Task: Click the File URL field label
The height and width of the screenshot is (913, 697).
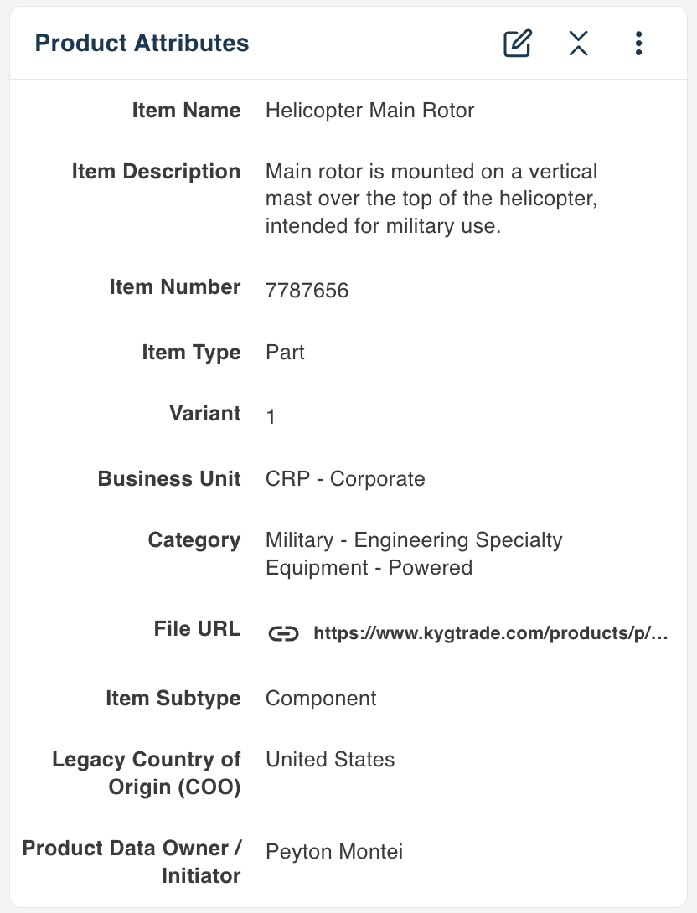Action: click(197, 629)
